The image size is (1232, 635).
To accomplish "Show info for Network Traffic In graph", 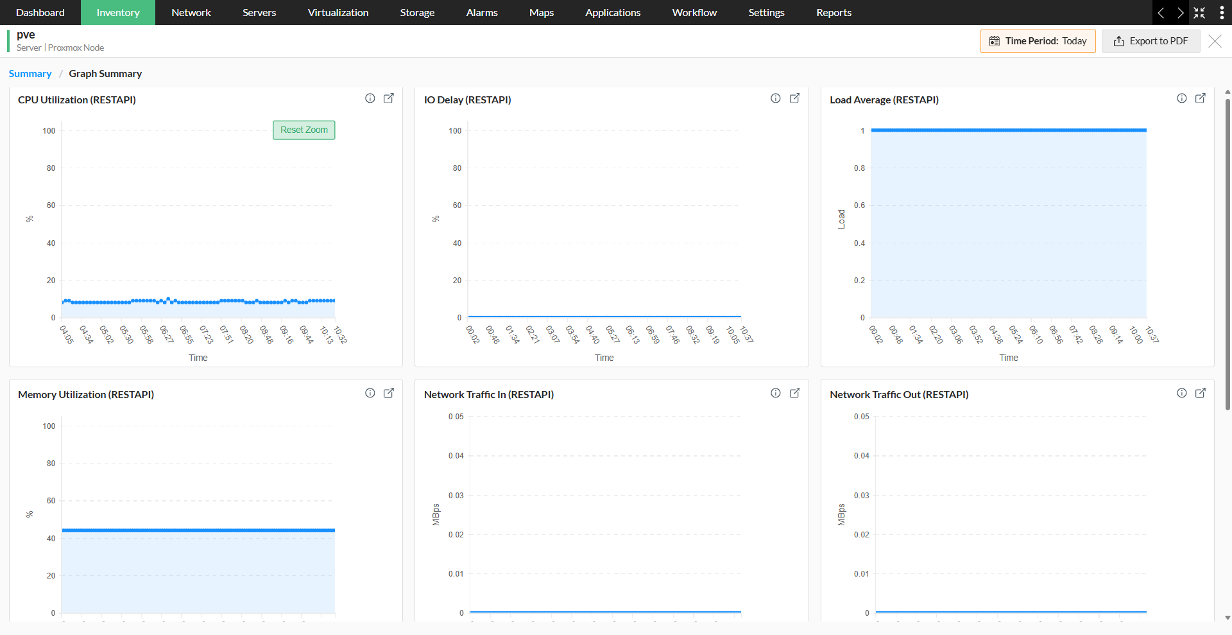I will click(776, 393).
